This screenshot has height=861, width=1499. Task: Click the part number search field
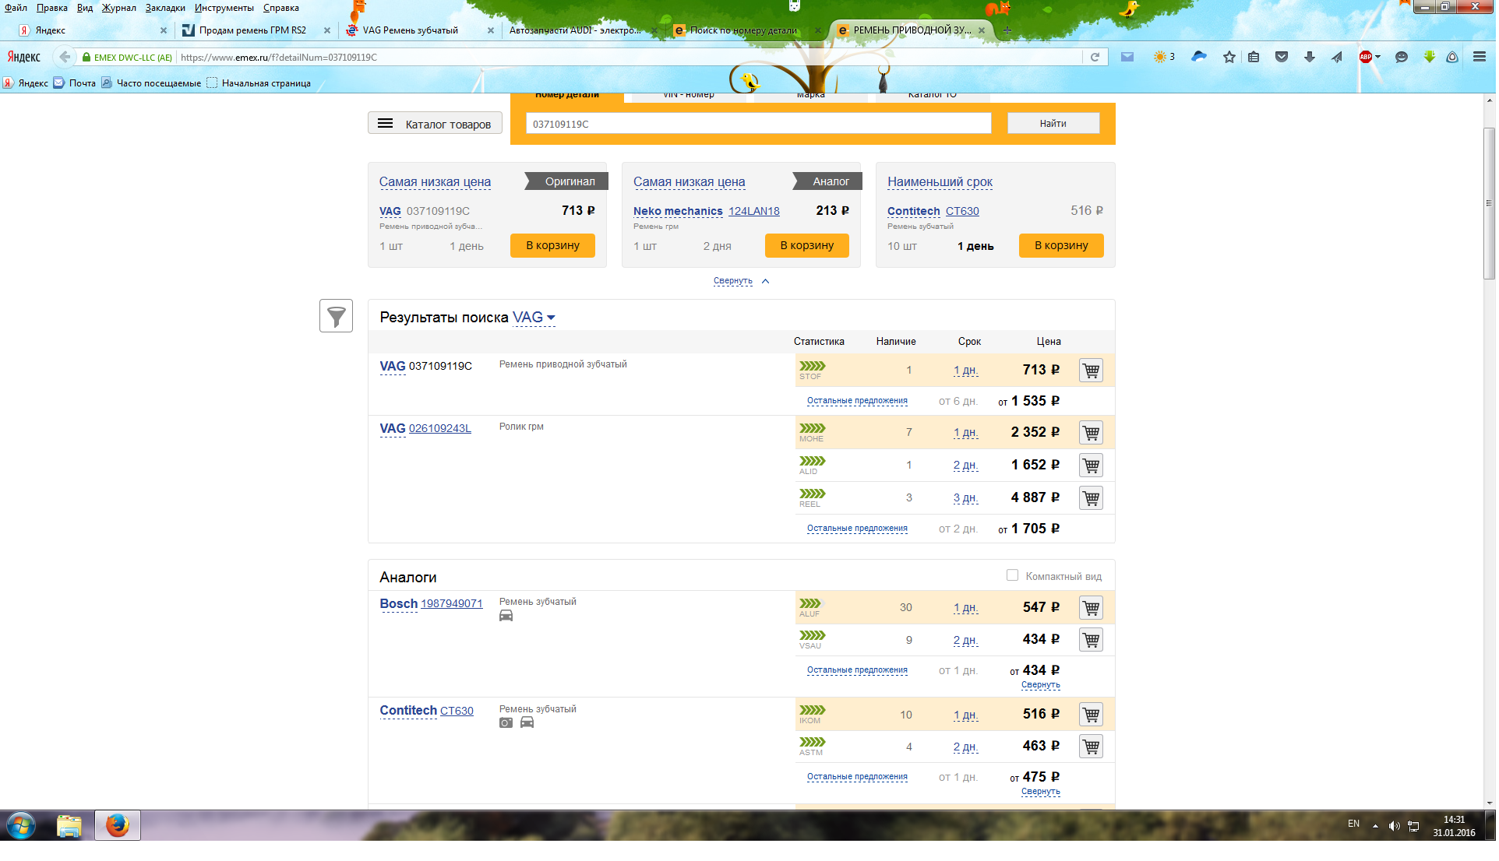click(x=758, y=124)
